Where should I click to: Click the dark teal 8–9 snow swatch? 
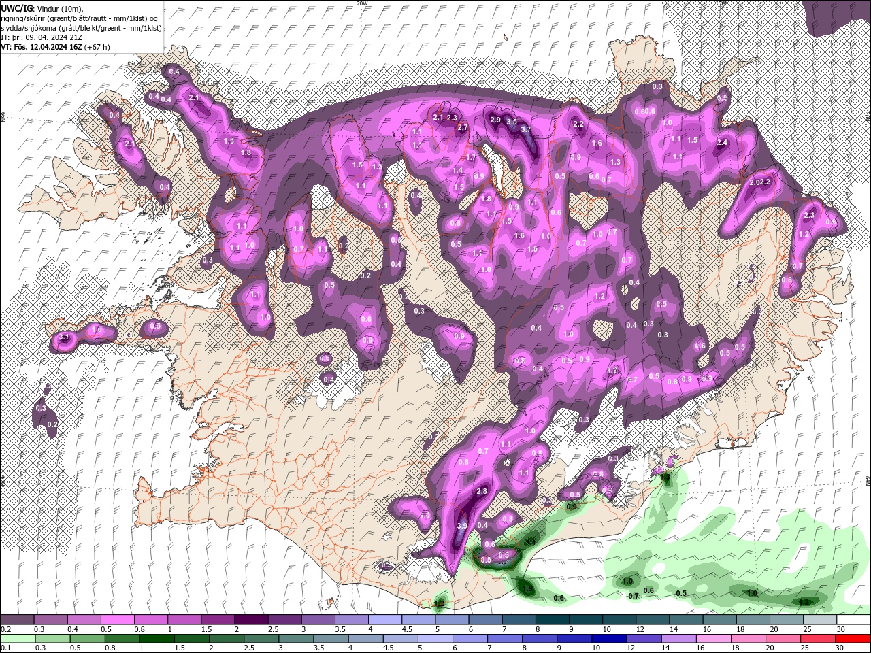[x=551, y=620]
